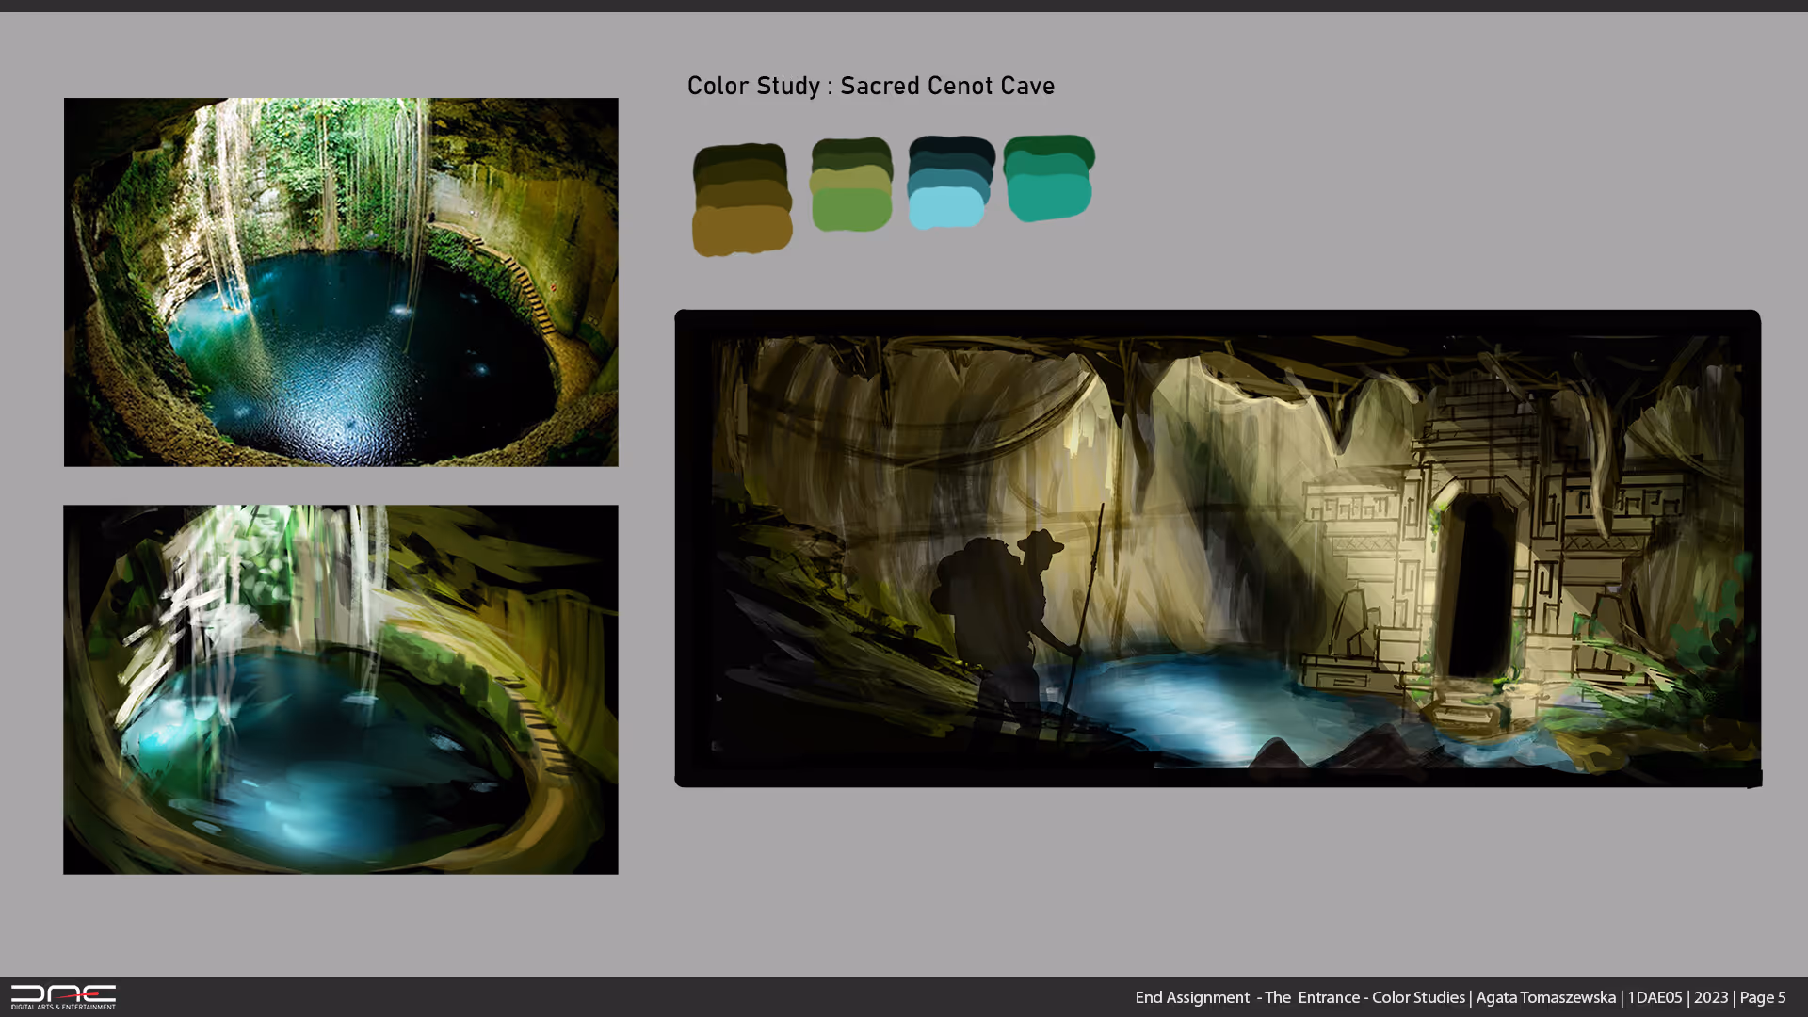This screenshot has height=1017, width=1808.
Task: Pick the turquoise teal swatch
Action: point(1049,196)
